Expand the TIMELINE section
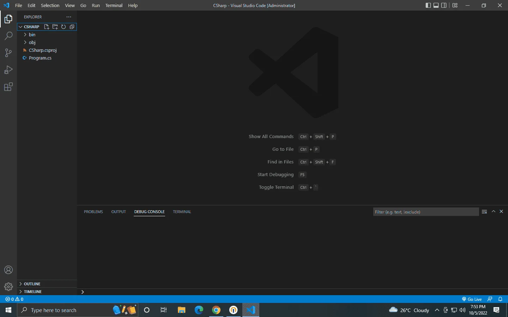The width and height of the screenshot is (508, 317). pos(47,292)
